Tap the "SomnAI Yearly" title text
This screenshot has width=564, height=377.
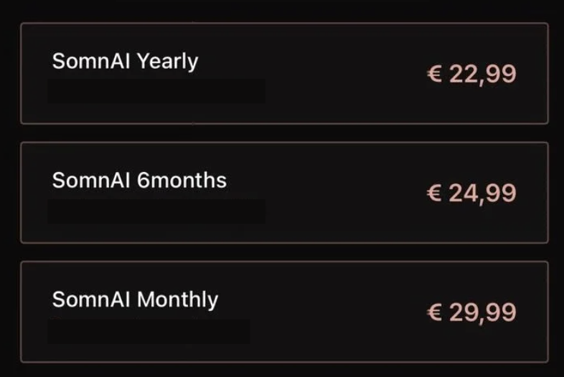pyautogui.click(x=125, y=62)
